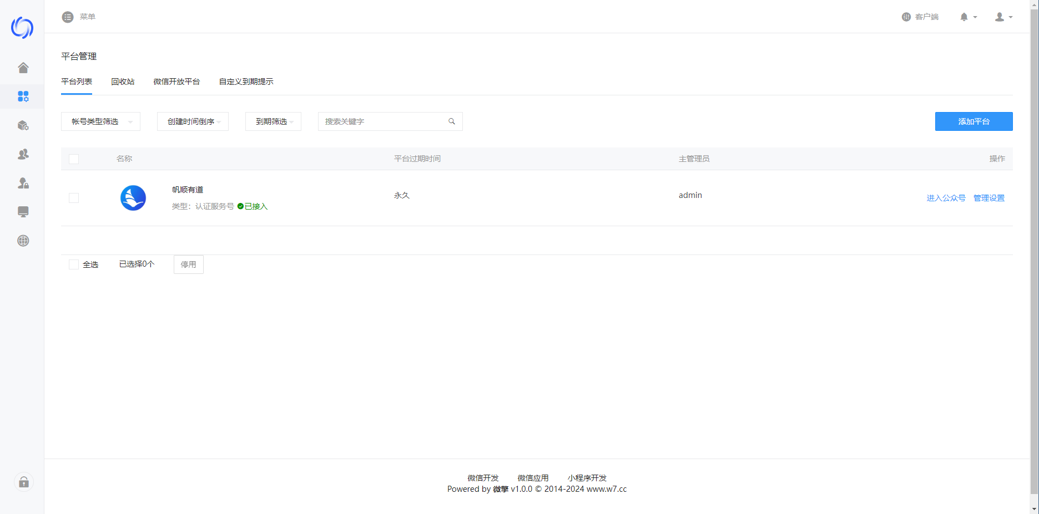The height and width of the screenshot is (514, 1039).
Task: Toggle the 全选 checkbox at bottom
Action: tap(74, 264)
